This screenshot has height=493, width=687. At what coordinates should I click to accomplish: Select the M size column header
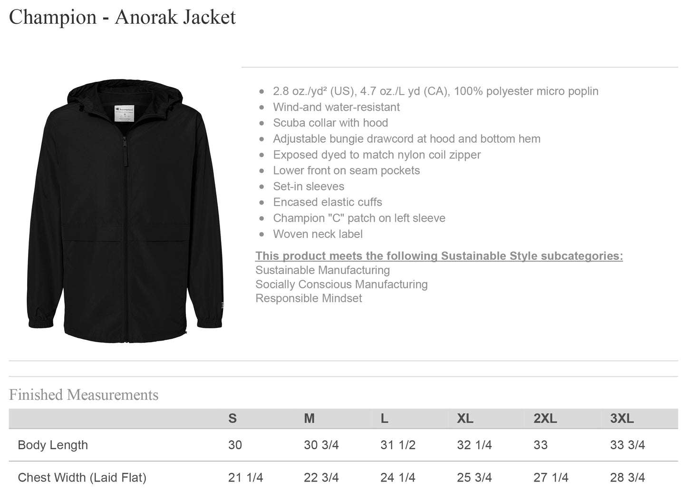309,419
